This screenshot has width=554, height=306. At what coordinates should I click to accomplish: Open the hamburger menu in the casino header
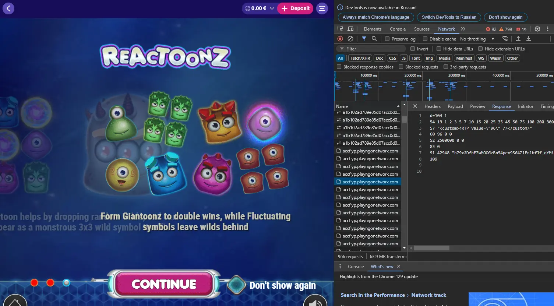[322, 8]
